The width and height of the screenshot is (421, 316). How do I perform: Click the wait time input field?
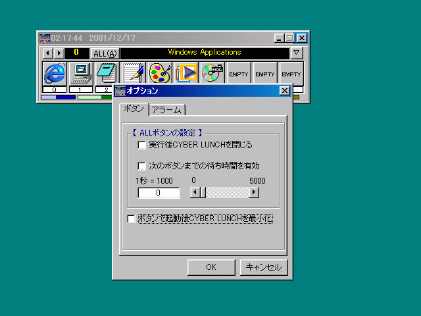tap(159, 193)
